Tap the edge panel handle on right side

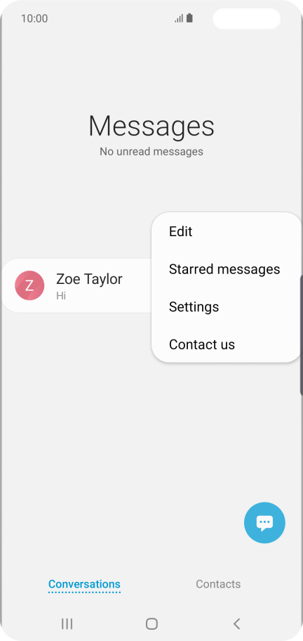(x=301, y=335)
